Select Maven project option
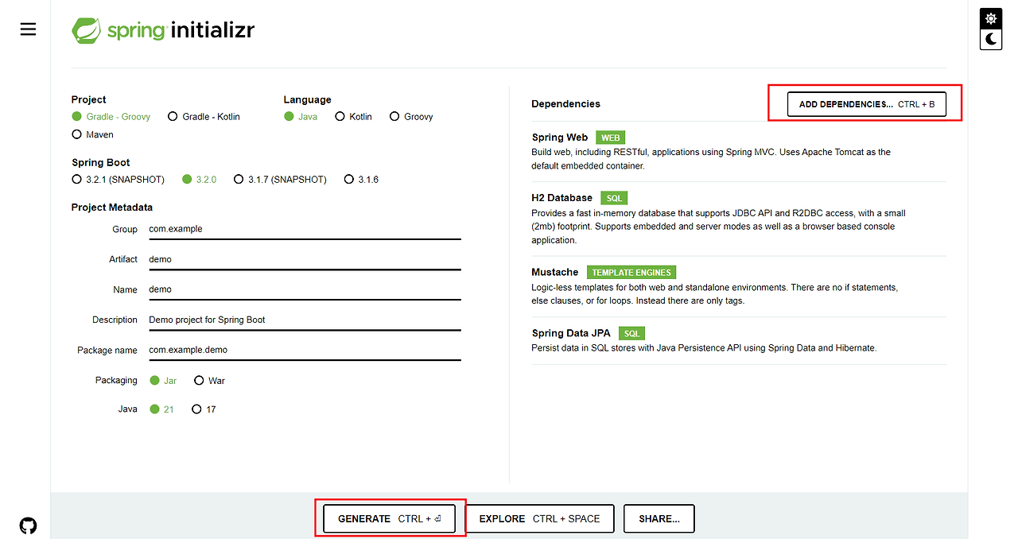Screen dimensions: 1018x539 (93, 135)
